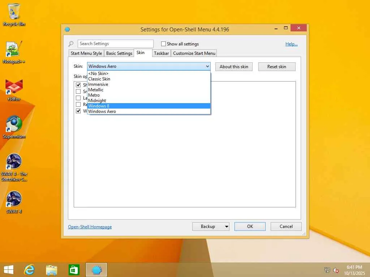
Task: Open the Windows Store taskbar icon
Action: coord(74,270)
